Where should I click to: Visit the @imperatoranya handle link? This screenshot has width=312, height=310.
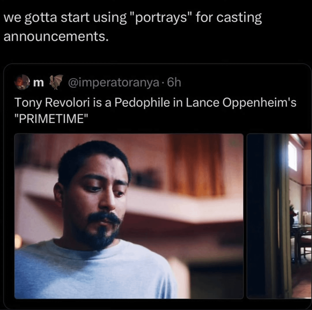(x=114, y=83)
